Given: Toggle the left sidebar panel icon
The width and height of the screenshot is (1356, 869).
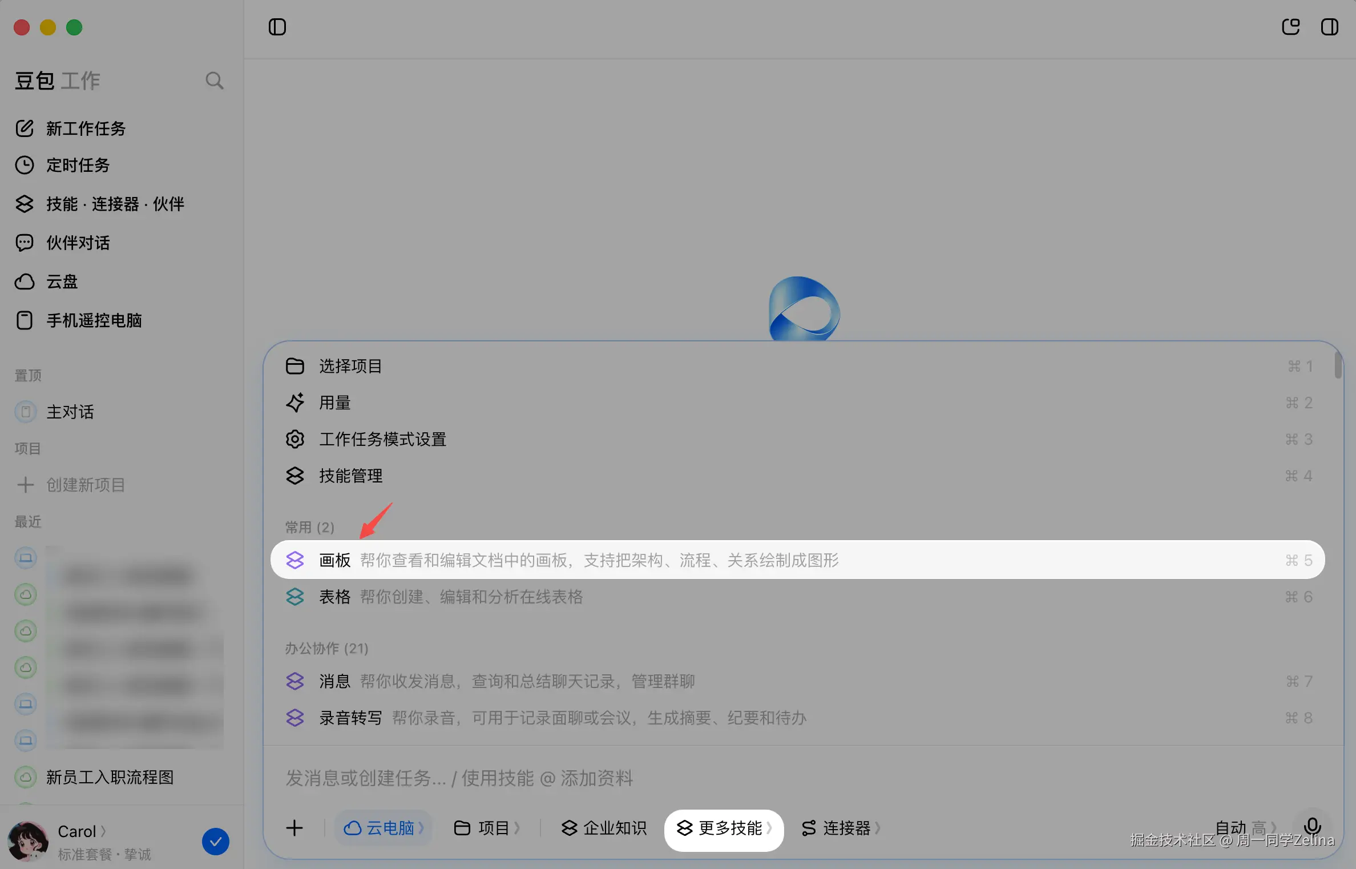Looking at the screenshot, I should coord(277,27).
